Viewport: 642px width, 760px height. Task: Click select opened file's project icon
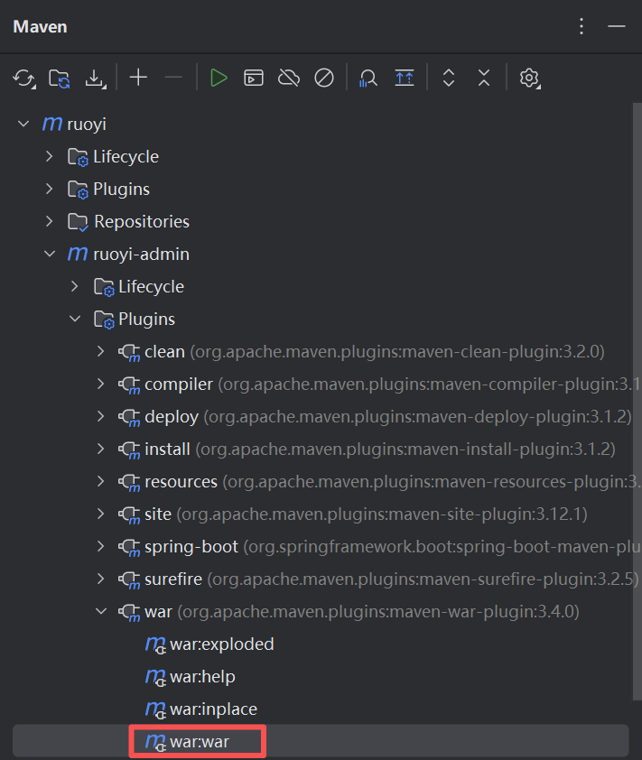405,78
